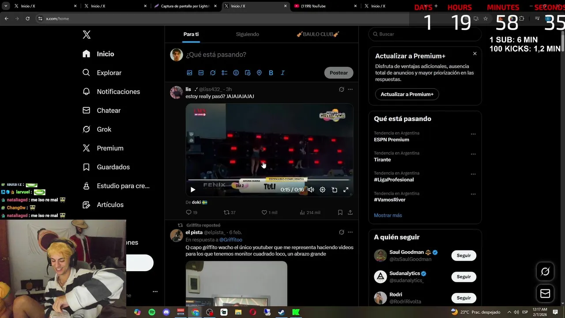Repost lis's post with 37 reposts
Image resolution: width=565 pixels, height=318 pixels.
click(x=230, y=212)
